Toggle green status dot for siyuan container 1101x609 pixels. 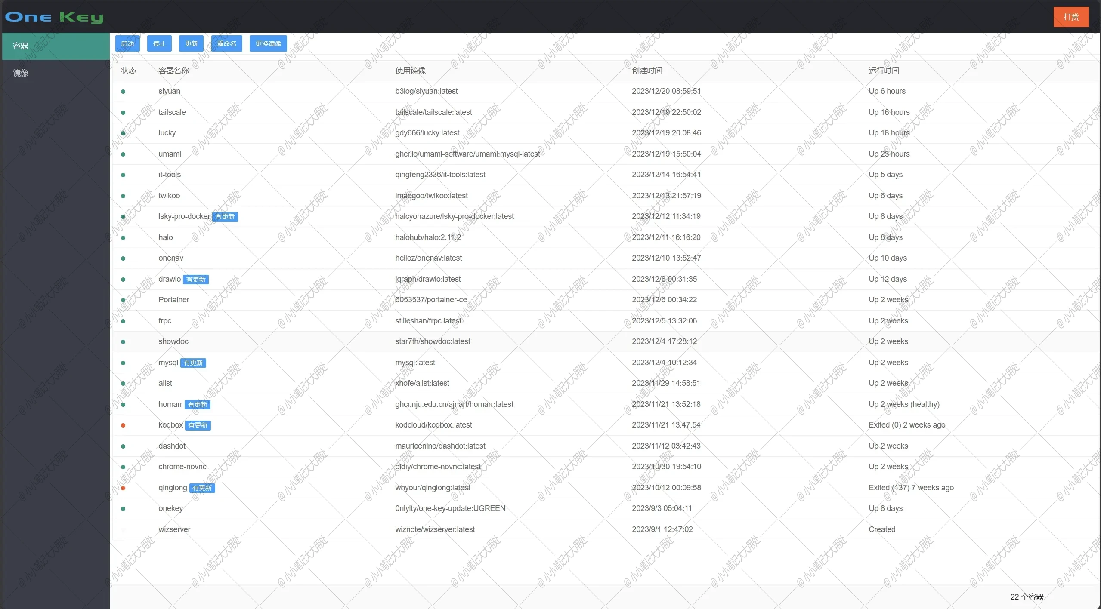pos(123,91)
